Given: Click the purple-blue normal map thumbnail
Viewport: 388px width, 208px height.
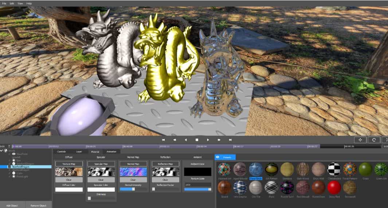Looking at the screenshot, I should tap(133, 172).
